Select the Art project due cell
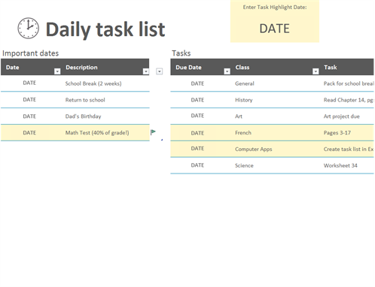375x287 pixels. [341, 116]
